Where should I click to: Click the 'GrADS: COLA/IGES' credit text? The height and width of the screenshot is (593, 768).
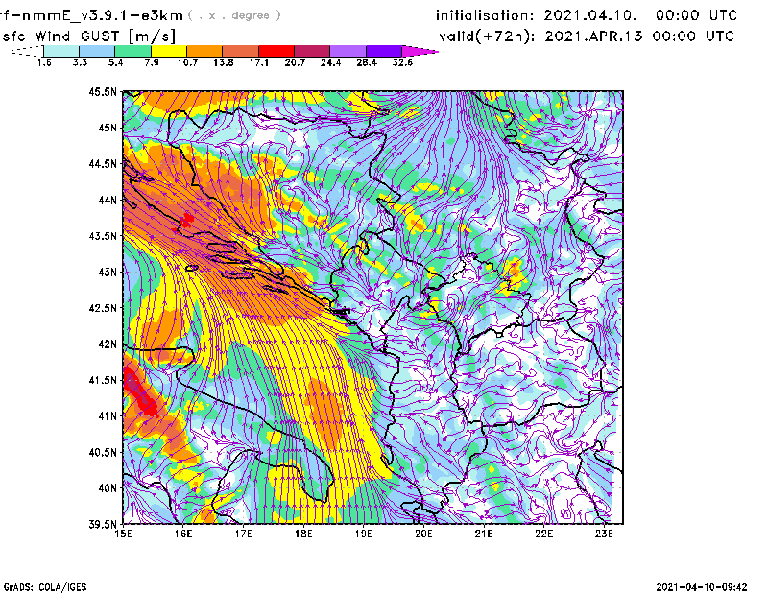click(x=45, y=587)
